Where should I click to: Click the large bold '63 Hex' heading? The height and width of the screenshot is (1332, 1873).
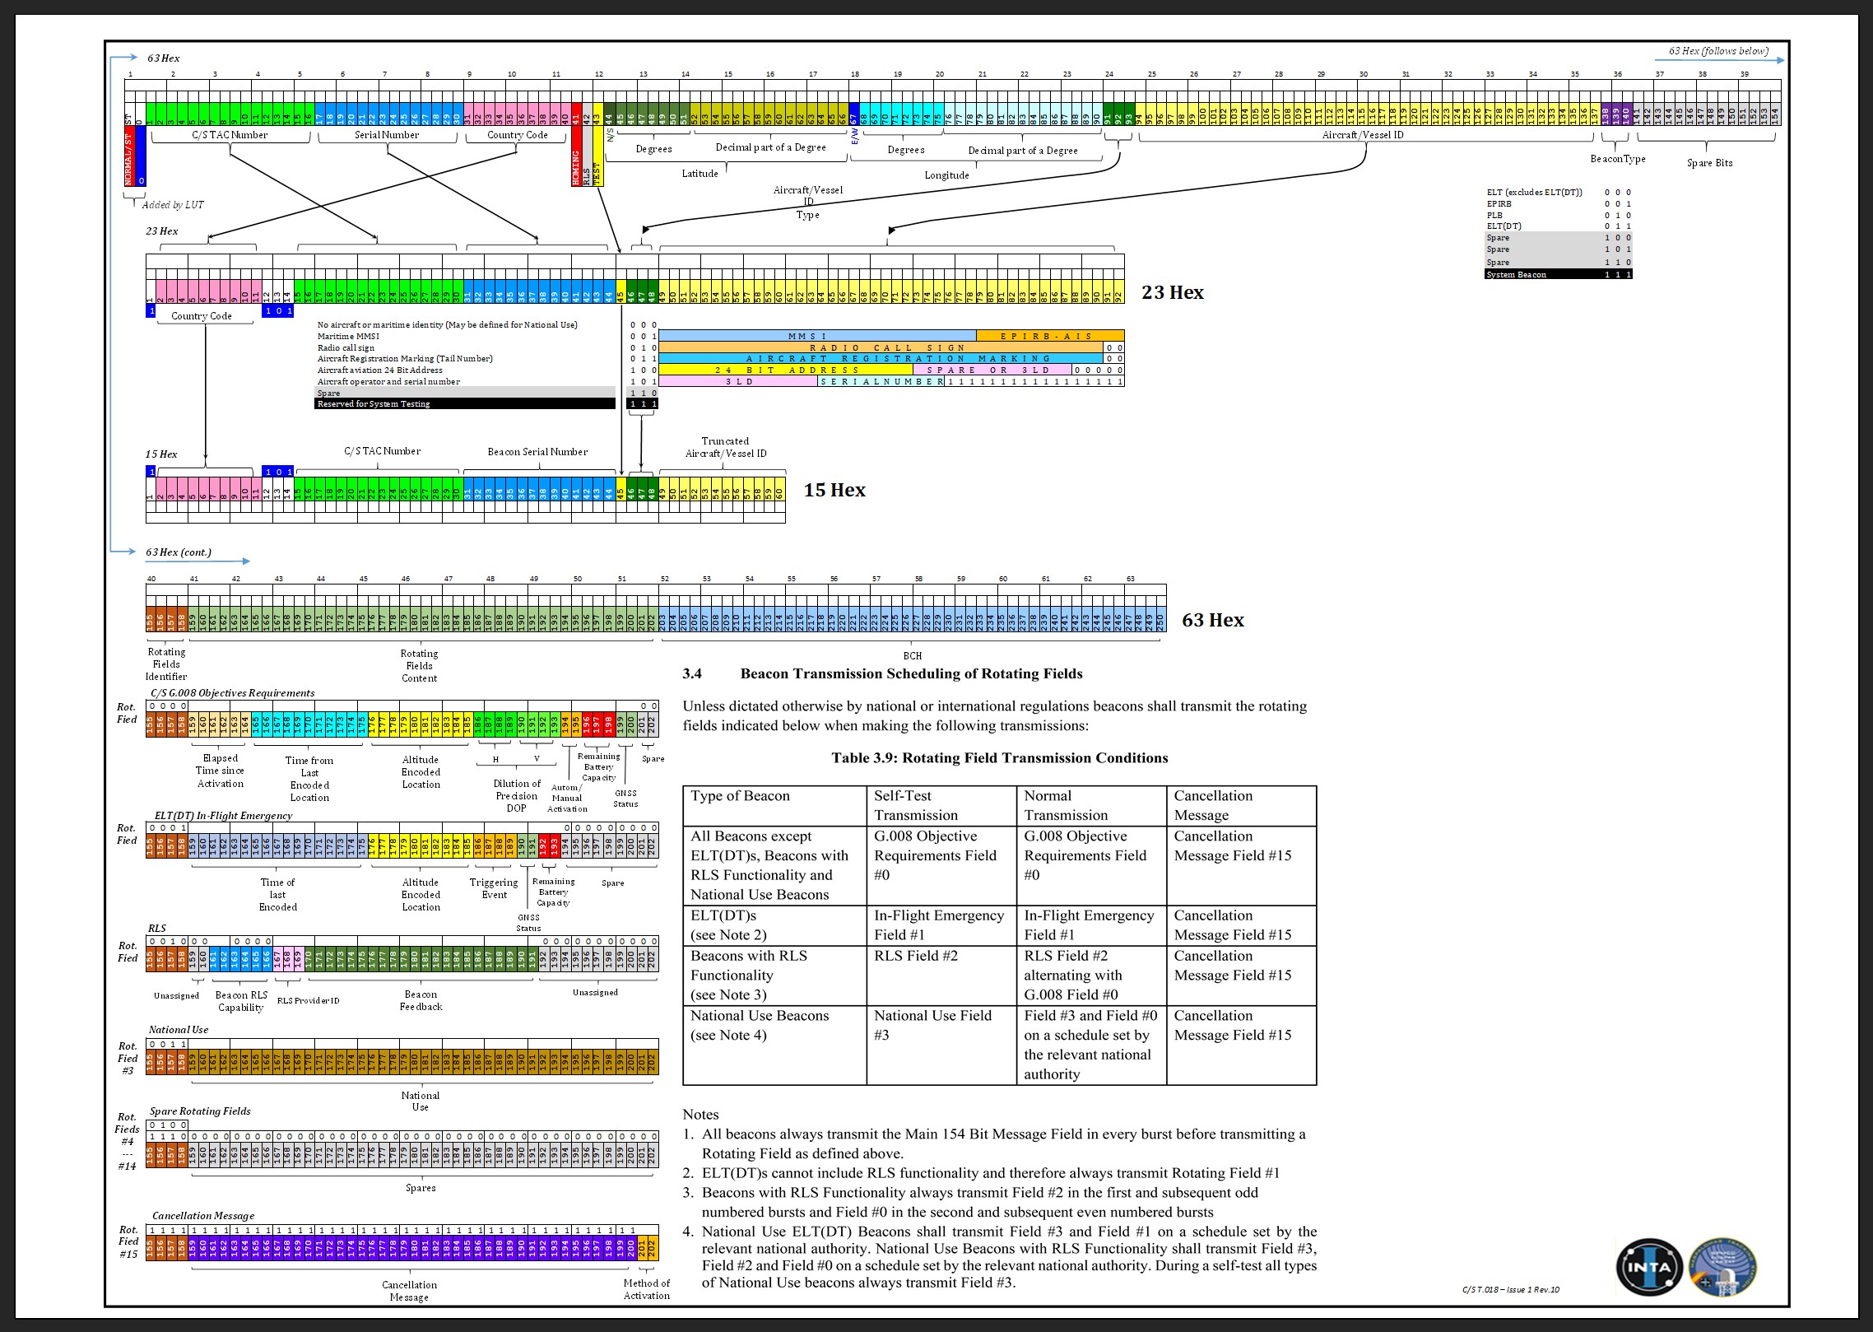pos(1213,620)
